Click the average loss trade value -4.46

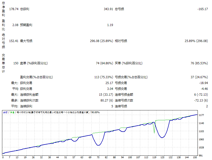coord(204,89)
